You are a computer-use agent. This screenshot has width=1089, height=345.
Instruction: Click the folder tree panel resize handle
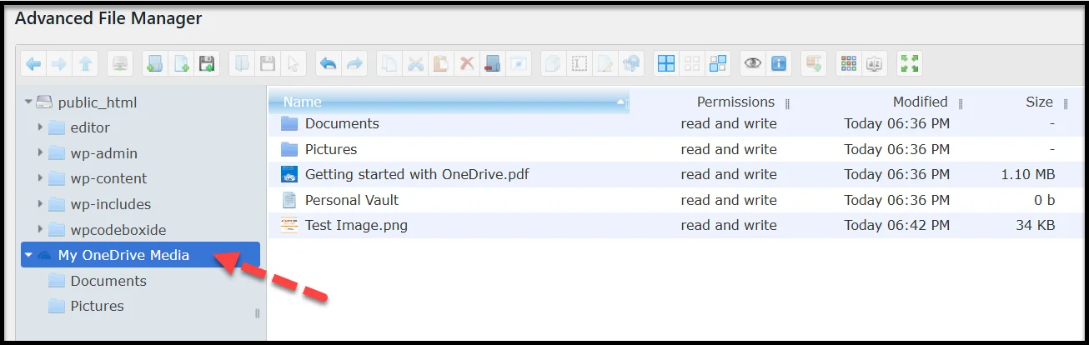coord(257,313)
